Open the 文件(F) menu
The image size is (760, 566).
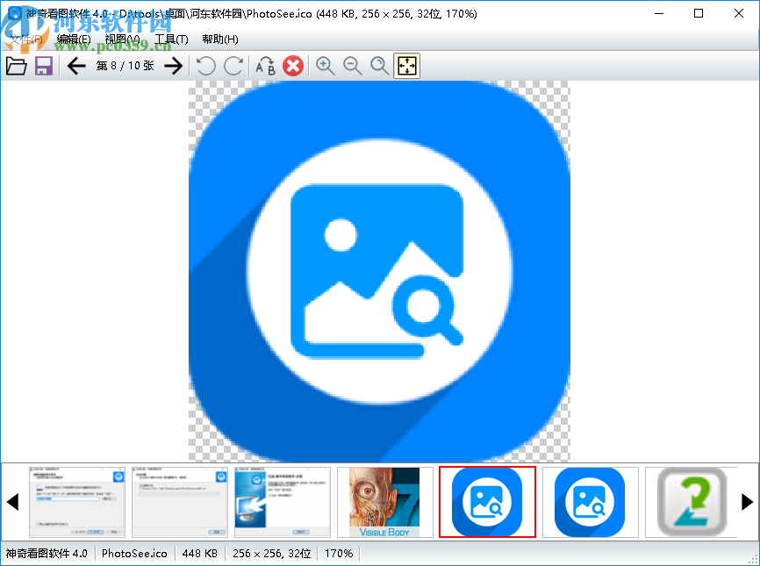pos(26,39)
